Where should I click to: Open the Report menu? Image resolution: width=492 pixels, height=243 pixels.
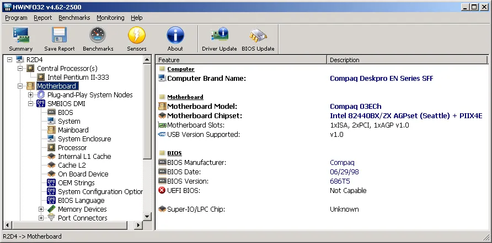point(43,18)
